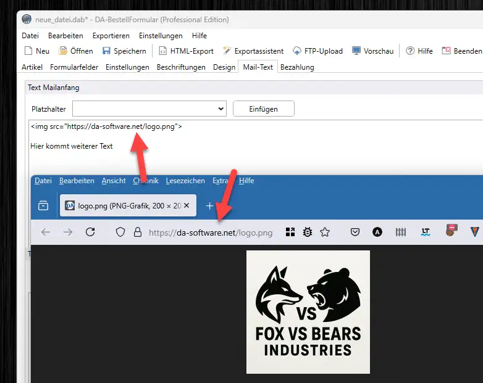Click the Einfügen button
The width and height of the screenshot is (483, 383).
pos(263,109)
